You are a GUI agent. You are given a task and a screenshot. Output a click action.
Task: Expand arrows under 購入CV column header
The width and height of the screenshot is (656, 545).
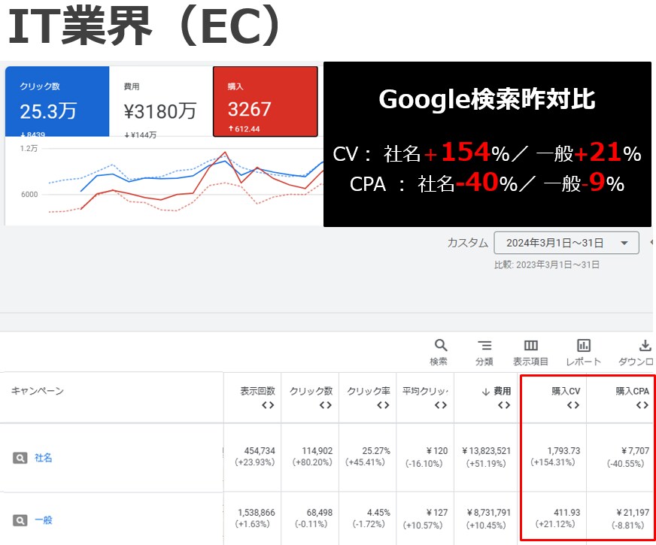(x=573, y=405)
